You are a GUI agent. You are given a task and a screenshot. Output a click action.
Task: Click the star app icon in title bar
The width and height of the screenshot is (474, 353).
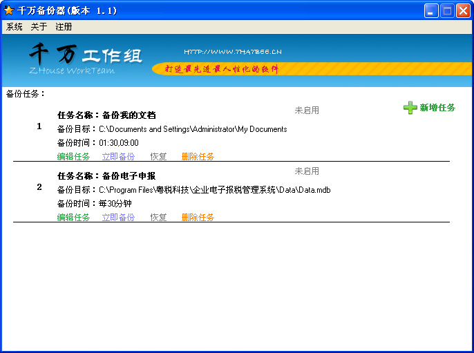[9, 10]
